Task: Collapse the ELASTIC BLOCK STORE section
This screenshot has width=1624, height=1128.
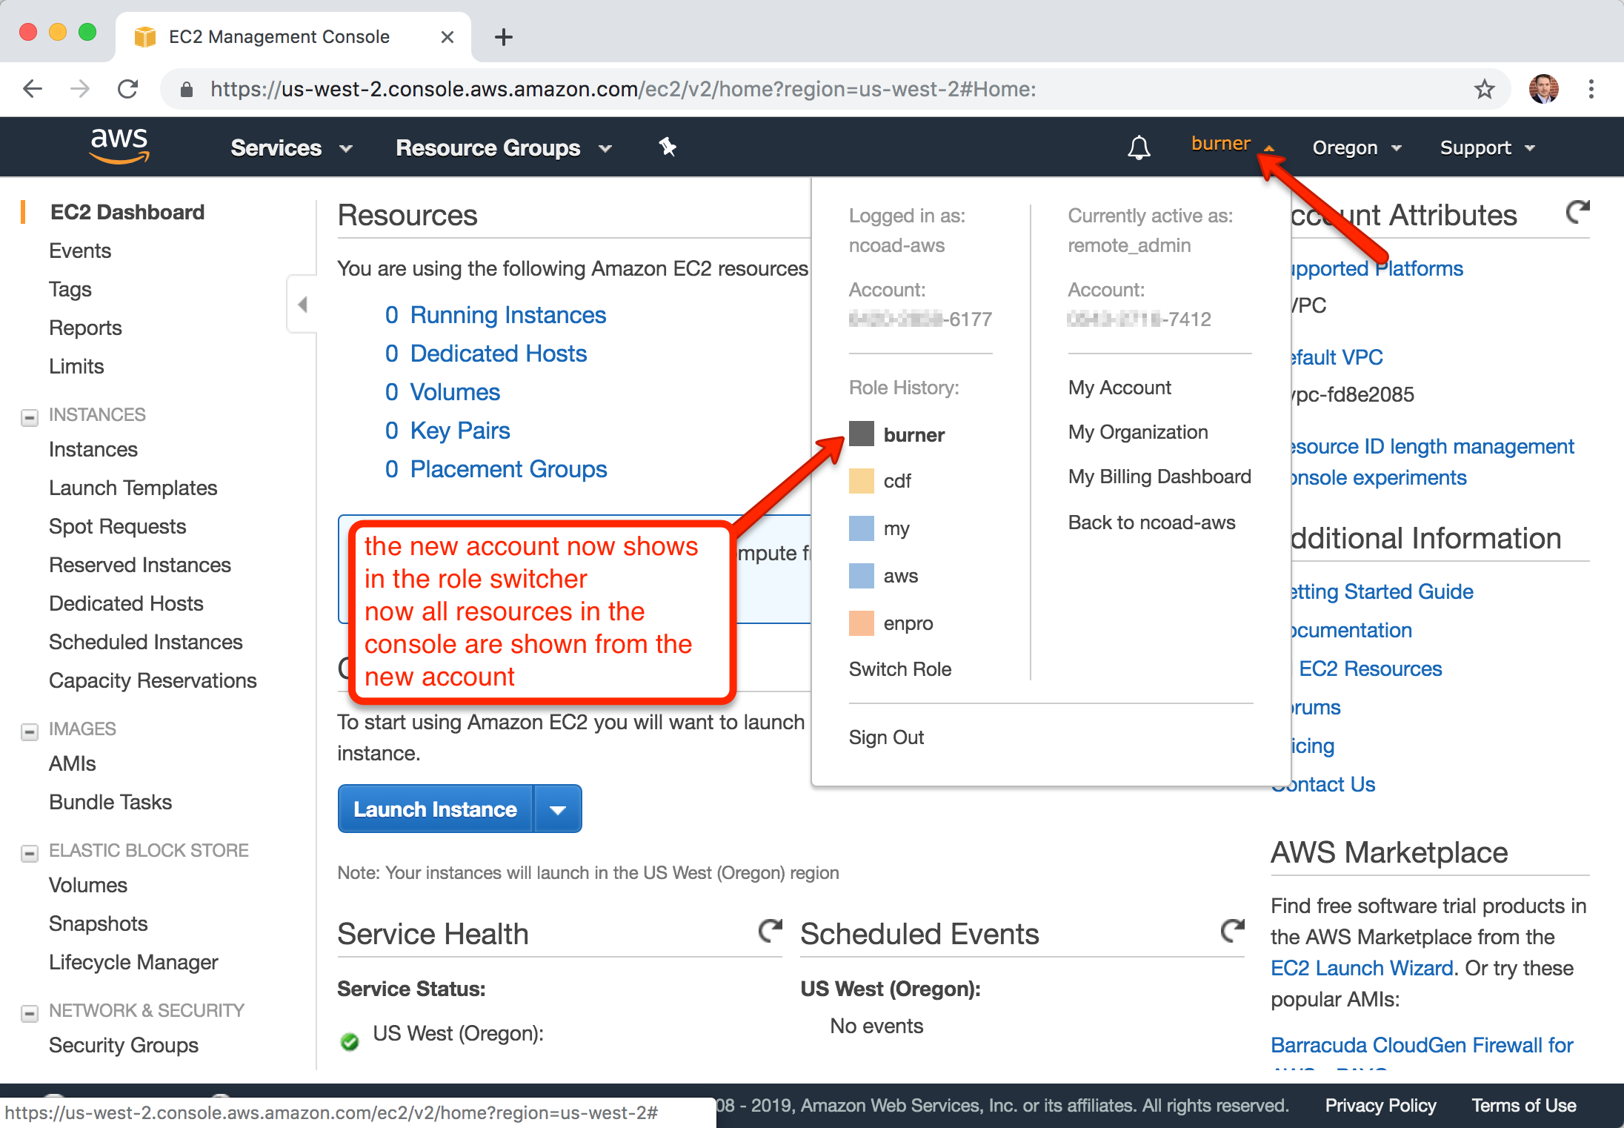Action: [30, 853]
